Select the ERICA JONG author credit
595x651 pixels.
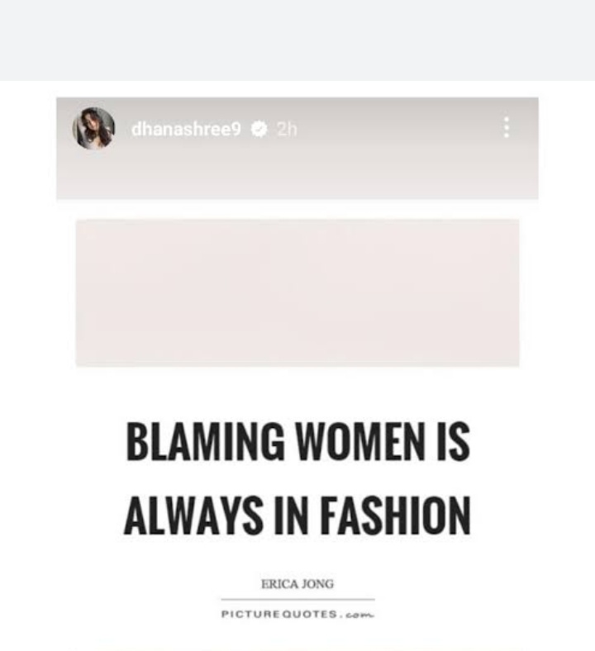(x=297, y=584)
